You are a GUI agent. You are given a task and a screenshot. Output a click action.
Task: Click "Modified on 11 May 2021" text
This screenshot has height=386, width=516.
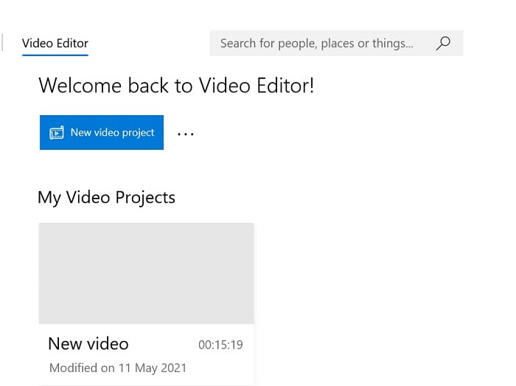(118, 368)
